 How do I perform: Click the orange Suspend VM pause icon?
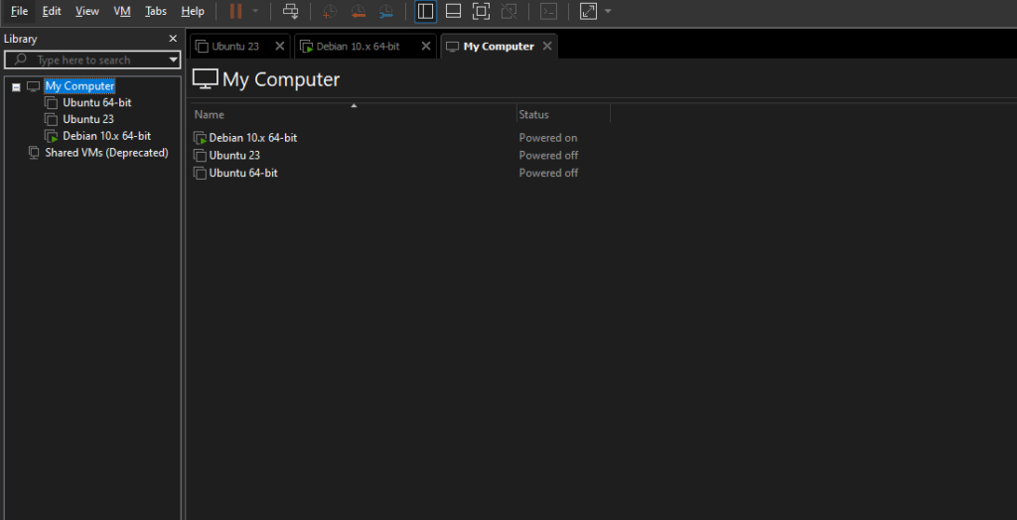235,11
